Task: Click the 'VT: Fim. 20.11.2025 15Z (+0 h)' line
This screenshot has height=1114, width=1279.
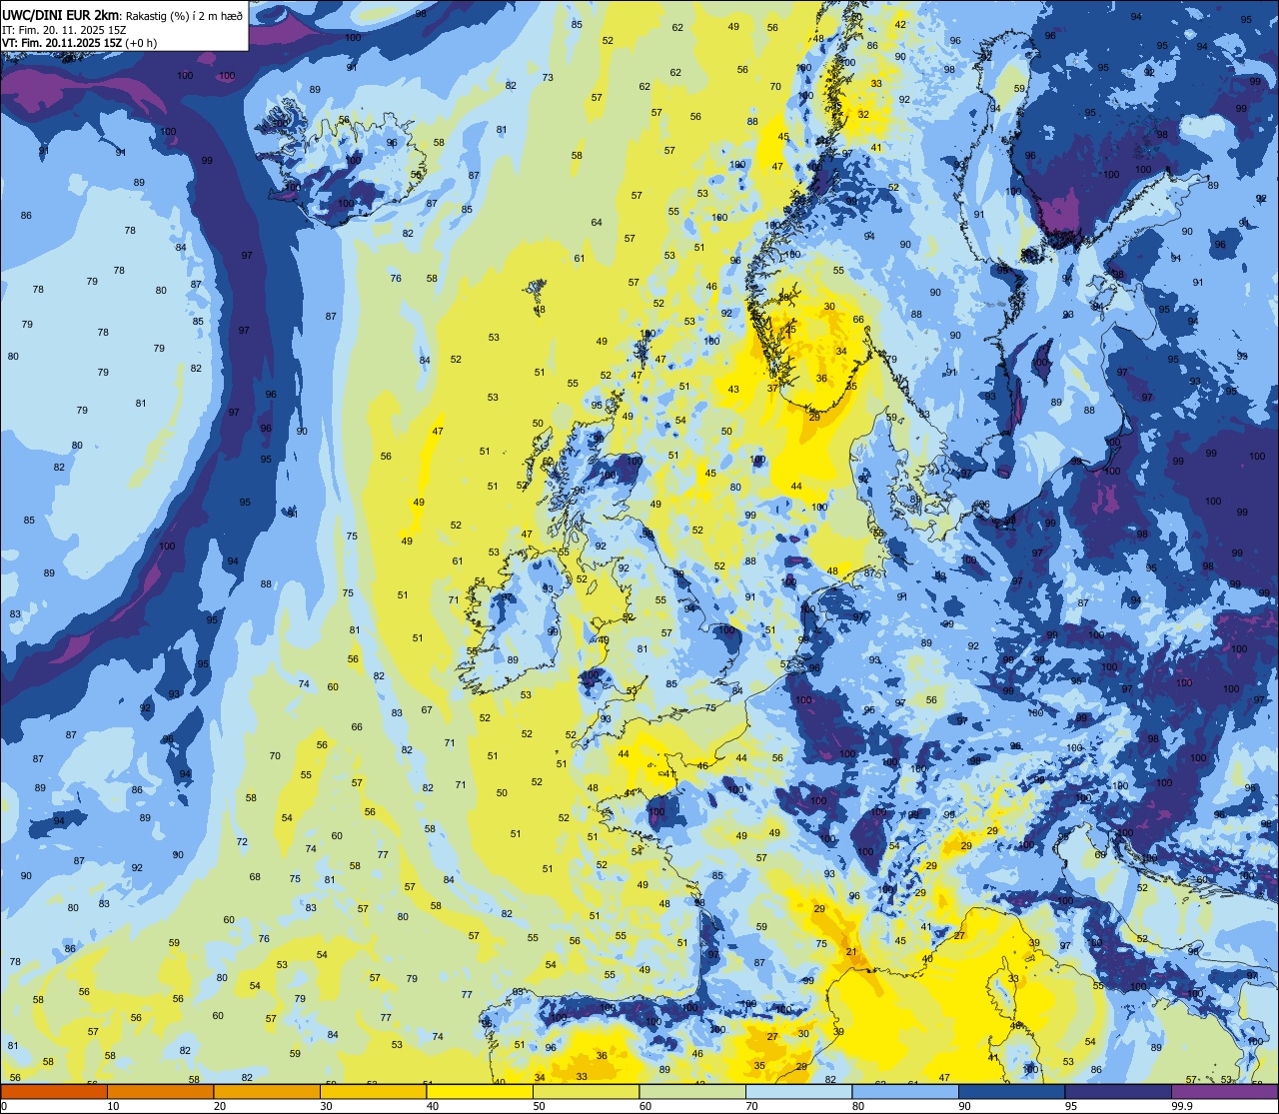Action: coord(80,42)
